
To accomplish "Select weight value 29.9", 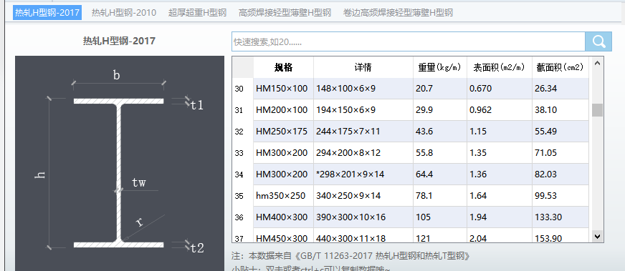I will point(439,110).
